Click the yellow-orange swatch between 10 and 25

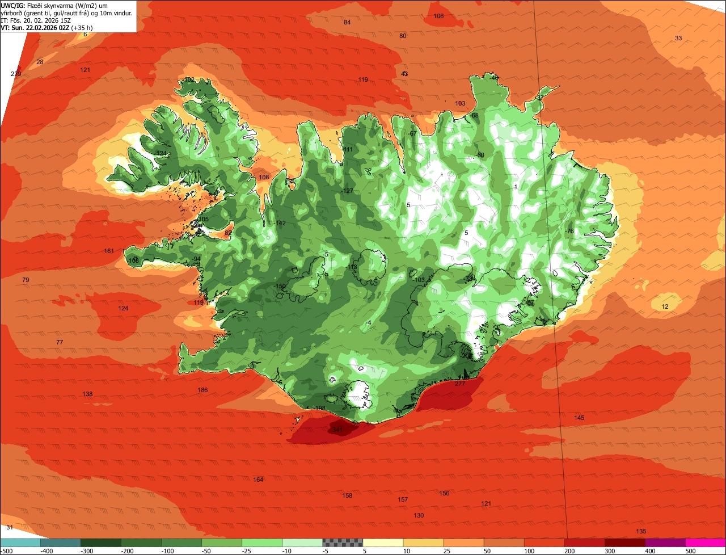423,543
